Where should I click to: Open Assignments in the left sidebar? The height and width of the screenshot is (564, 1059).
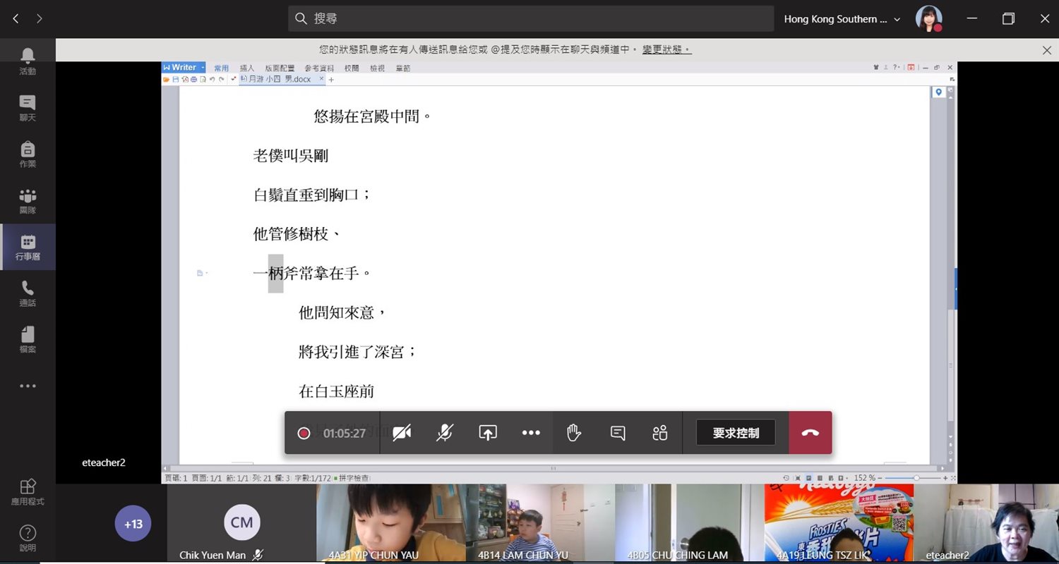pyautogui.click(x=28, y=154)
